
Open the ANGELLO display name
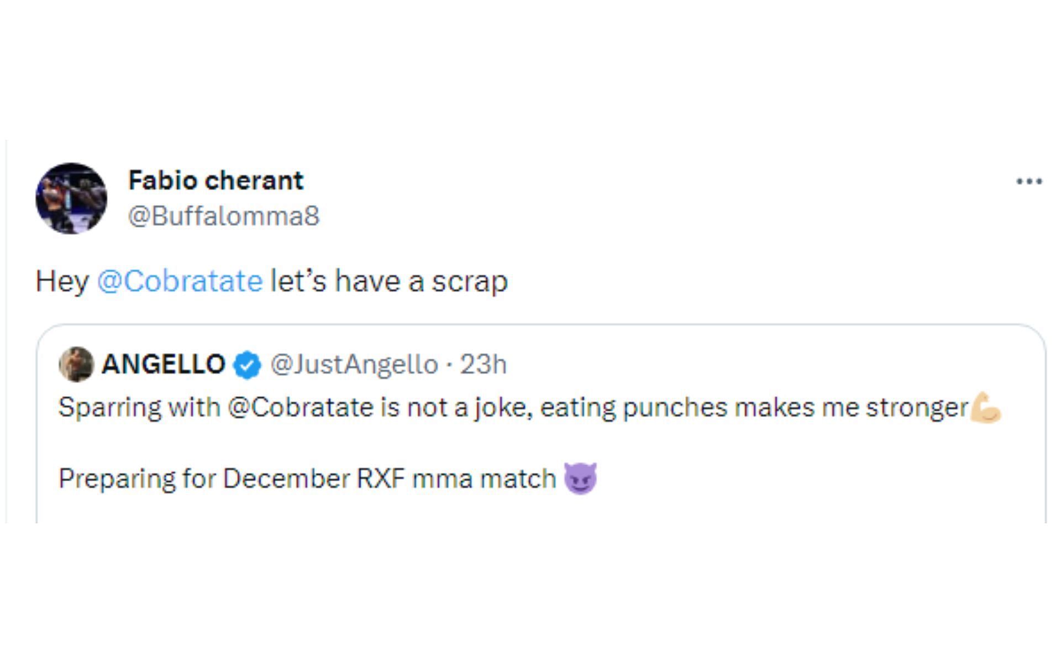pos(164,364)
